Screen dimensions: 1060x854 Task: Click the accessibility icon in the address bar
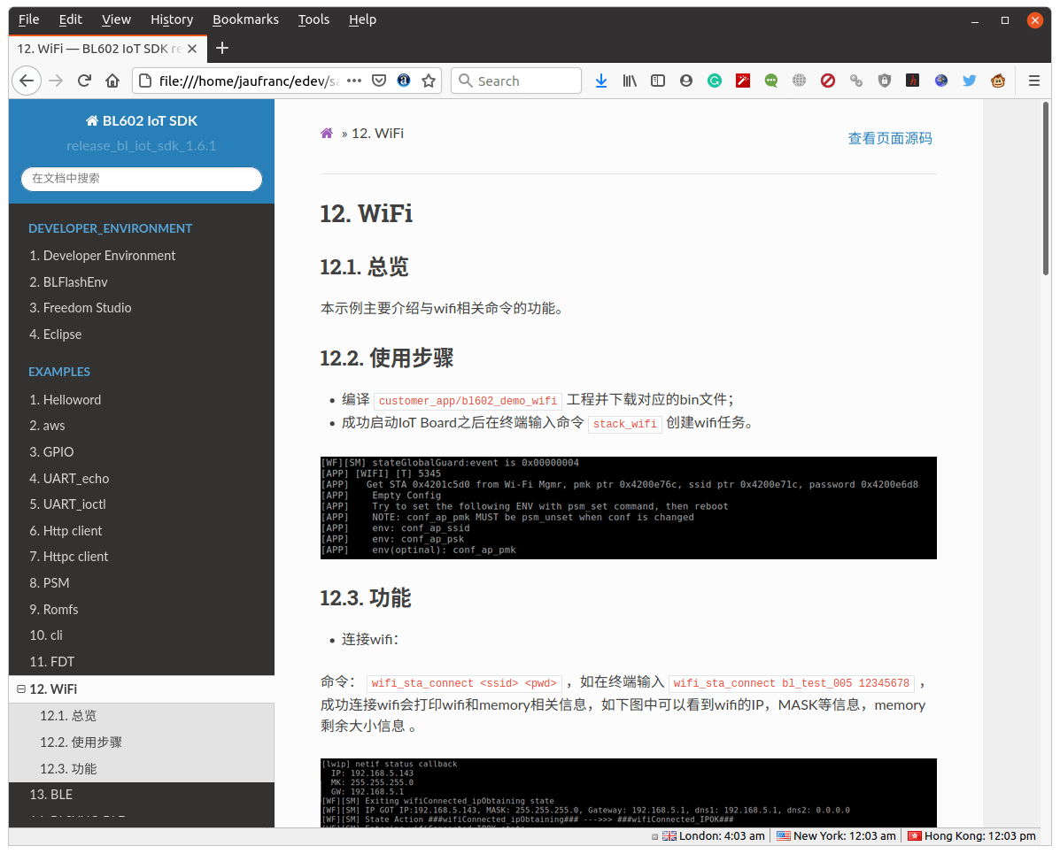[x=404, y=81]
